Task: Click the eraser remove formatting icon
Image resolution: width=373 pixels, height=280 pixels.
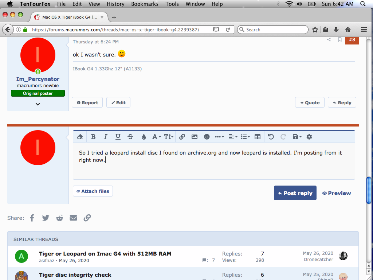Action: (80, 137)
